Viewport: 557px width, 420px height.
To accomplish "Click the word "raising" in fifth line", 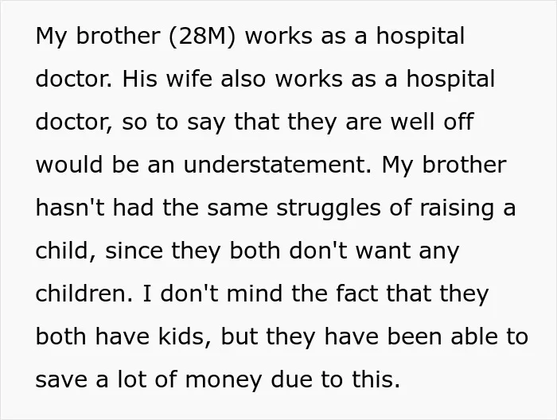I will click(457, 208).
